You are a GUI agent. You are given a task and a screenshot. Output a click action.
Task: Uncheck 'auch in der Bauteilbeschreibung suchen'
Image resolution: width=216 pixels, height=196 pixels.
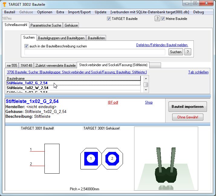tap(27, 46)
